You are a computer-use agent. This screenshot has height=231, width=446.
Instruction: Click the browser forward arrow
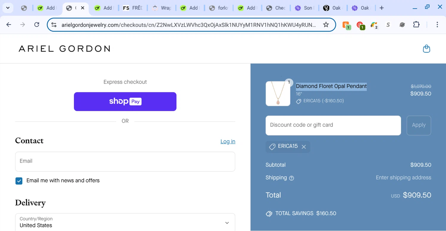[x=23, y=25]
